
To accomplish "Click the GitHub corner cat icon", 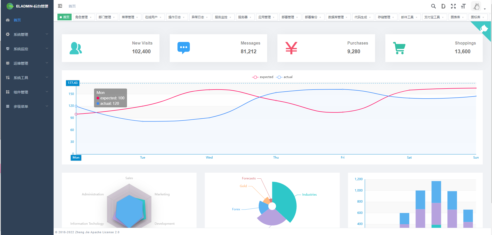I will (x=484, y=28).
